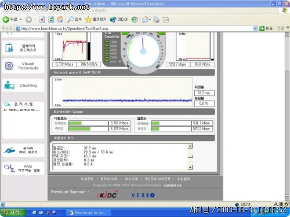This screenshot has height=217, width=290.
Task: Click the notice (공지사항) speaker icon
Action: [x=8, y=105]
